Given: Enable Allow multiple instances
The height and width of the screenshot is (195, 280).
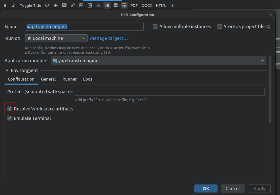Looking at the screenshot, I should [155, 27].
